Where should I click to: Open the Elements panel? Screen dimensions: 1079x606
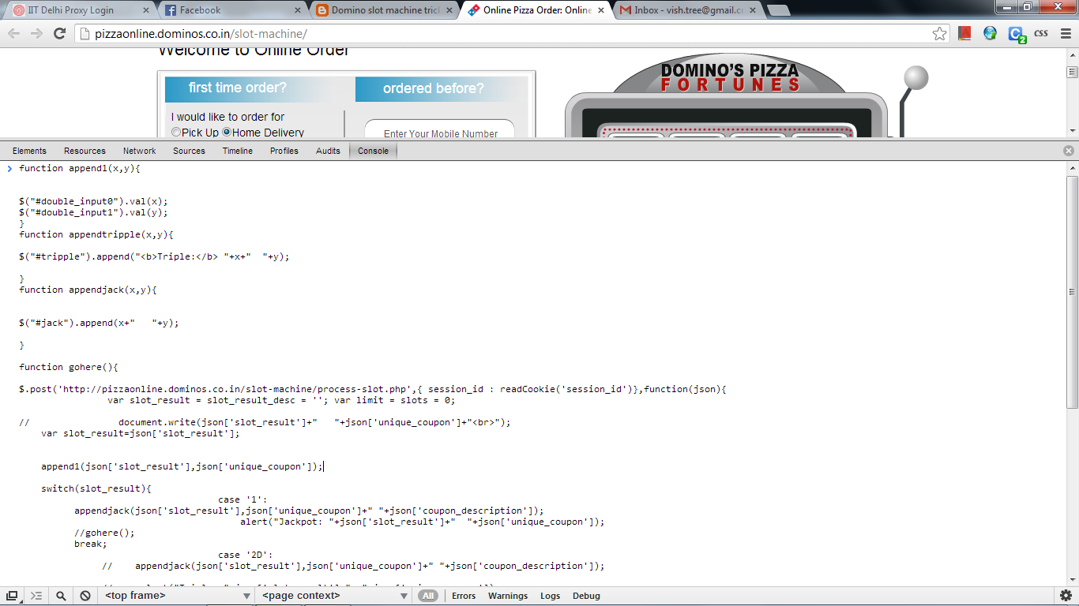[29, 151]
